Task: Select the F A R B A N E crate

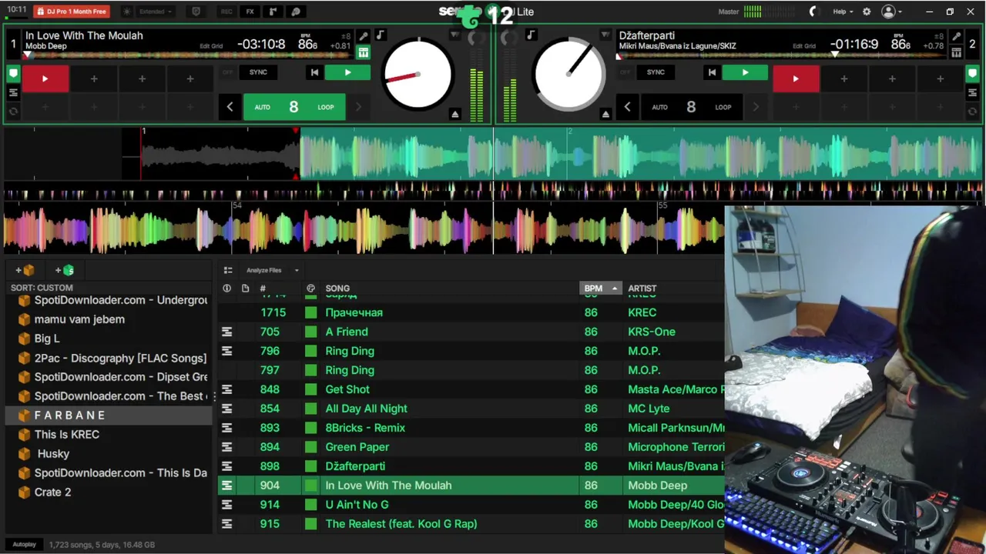Action: tap(108, 415)
